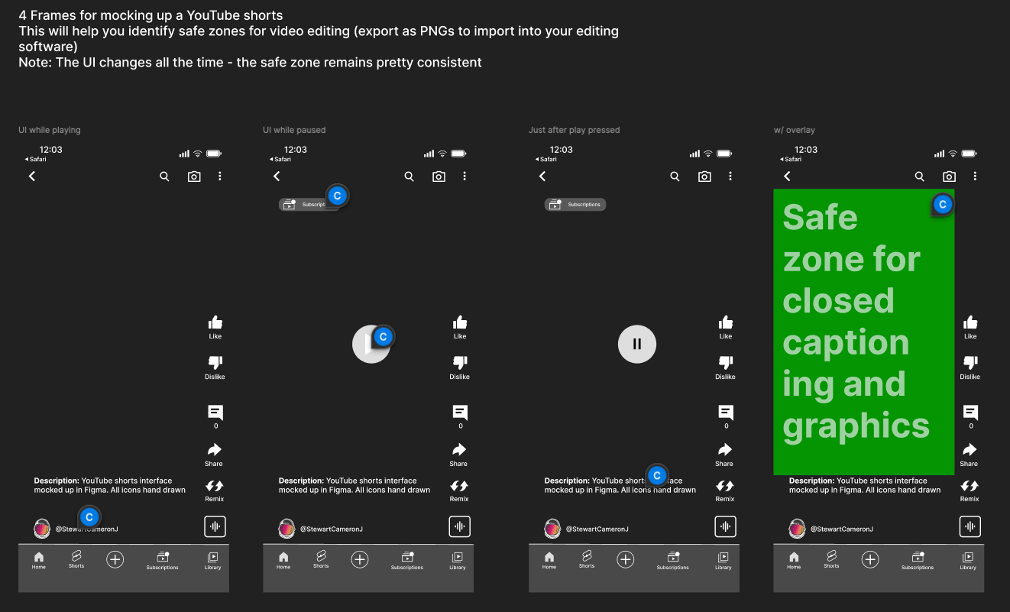Select the green safe zone rectangle

[x=864, y=332]
